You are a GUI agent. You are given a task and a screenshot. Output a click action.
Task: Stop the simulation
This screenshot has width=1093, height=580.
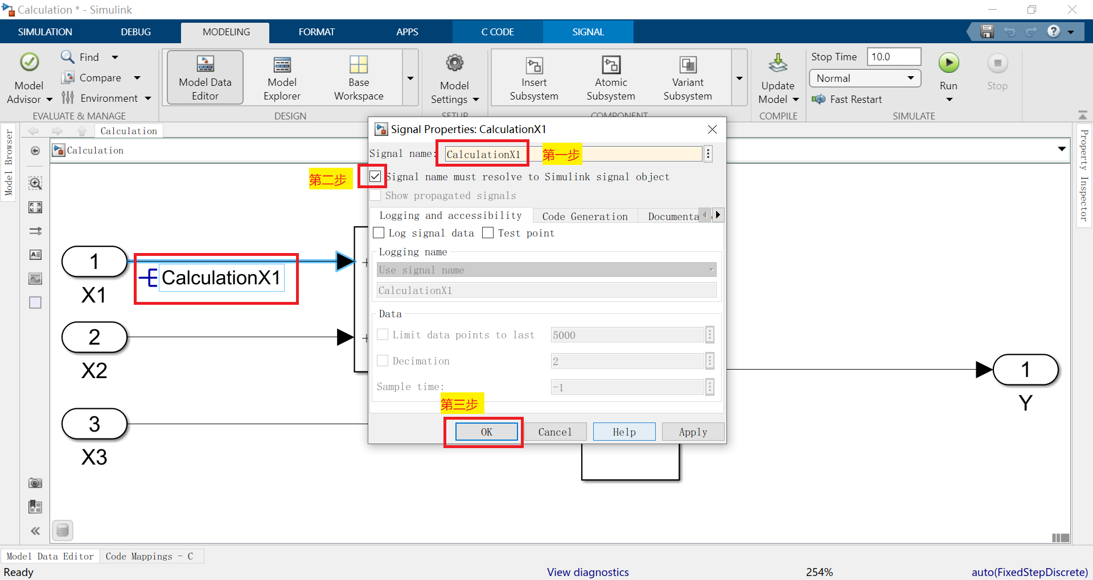point(997,71)
